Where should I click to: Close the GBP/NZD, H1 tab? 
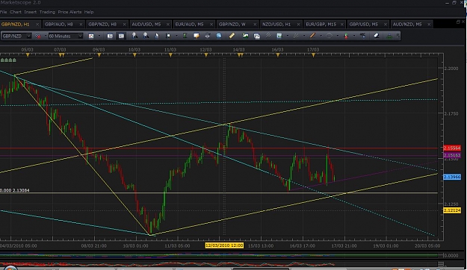pyautogui.click(x=37, y=25)
